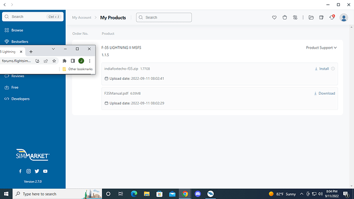Viewport: 354px width, 199px height.
Task: Expand the Product Support dropdown
Action: click(321, 48)
